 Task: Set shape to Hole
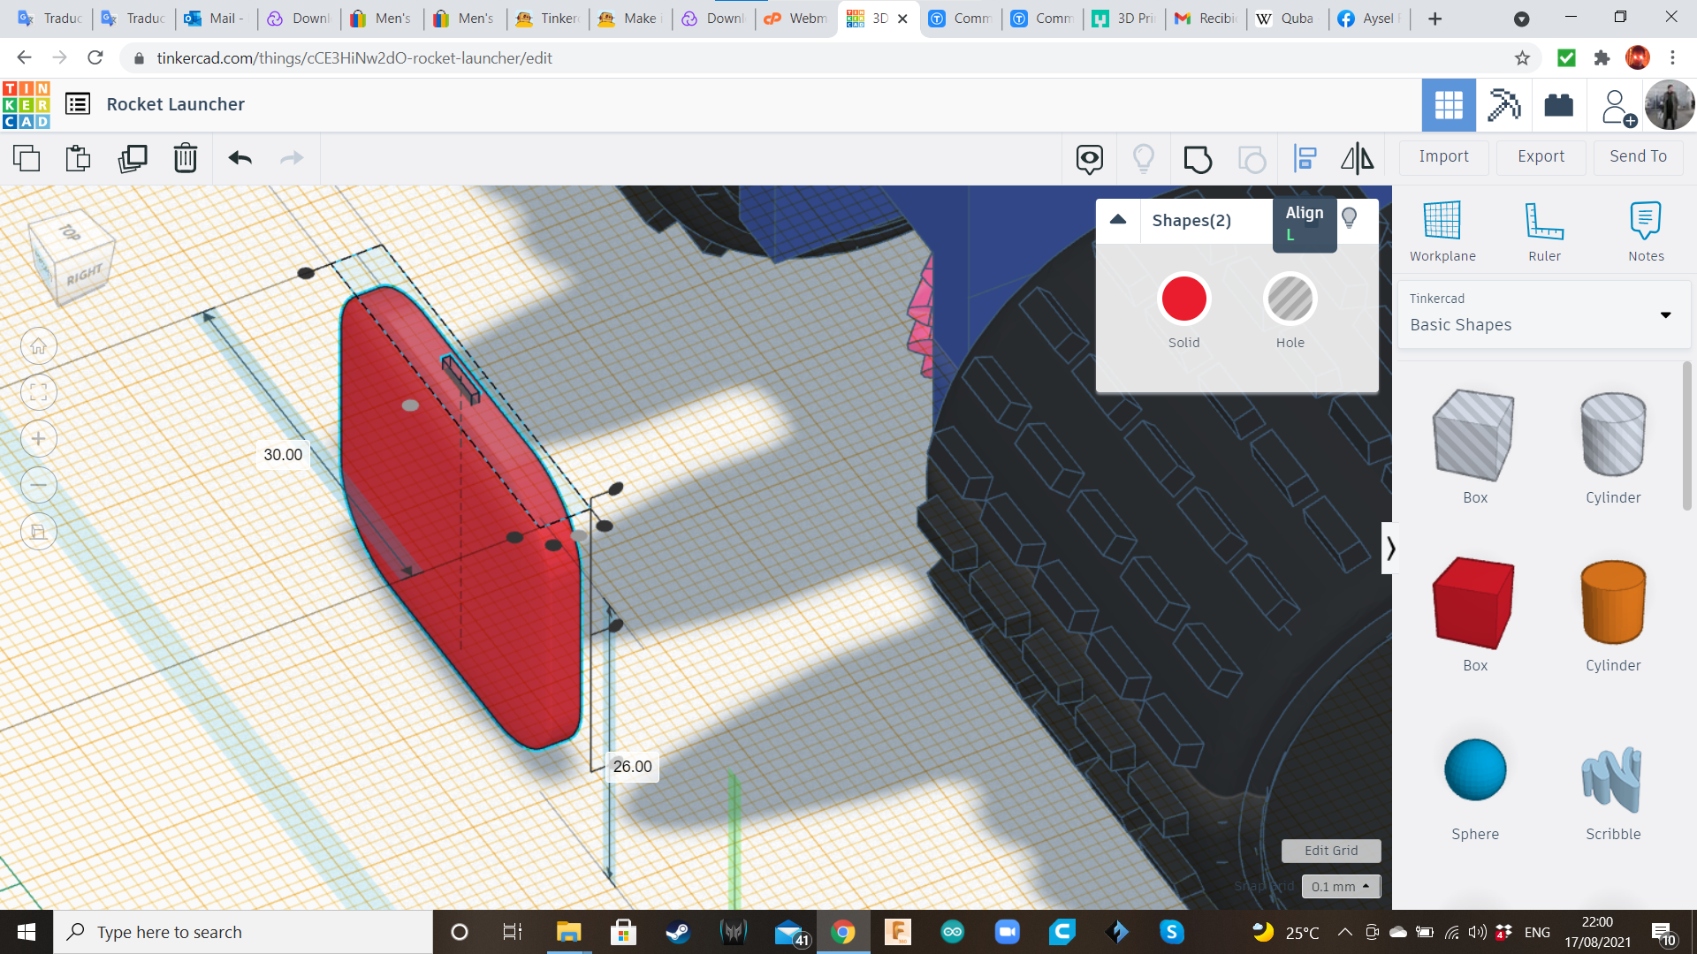1290,300
